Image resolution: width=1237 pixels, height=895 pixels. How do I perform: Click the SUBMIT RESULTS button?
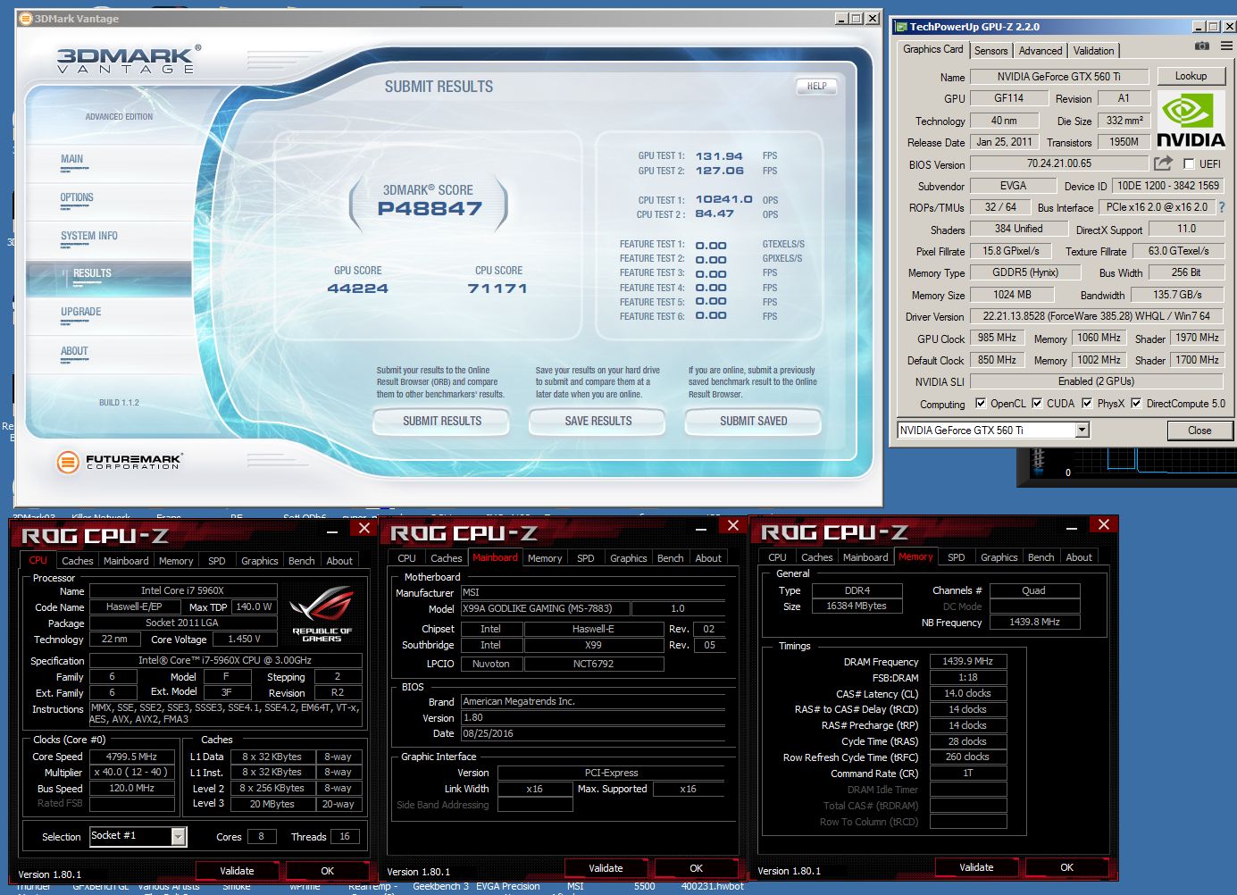(x=441, y=421)
